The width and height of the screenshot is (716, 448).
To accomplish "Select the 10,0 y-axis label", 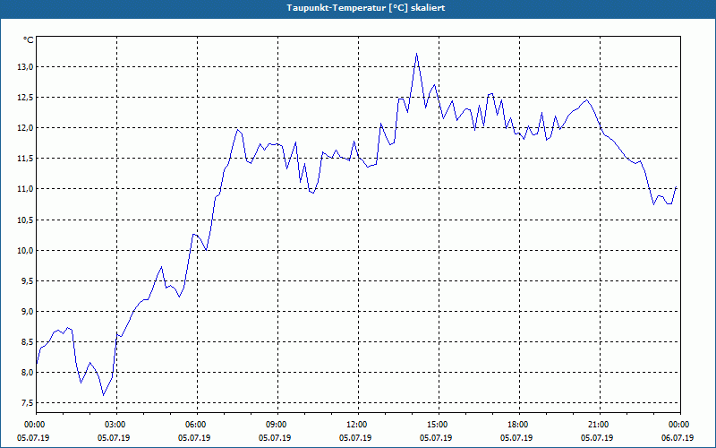I will [x=26, y=251].
